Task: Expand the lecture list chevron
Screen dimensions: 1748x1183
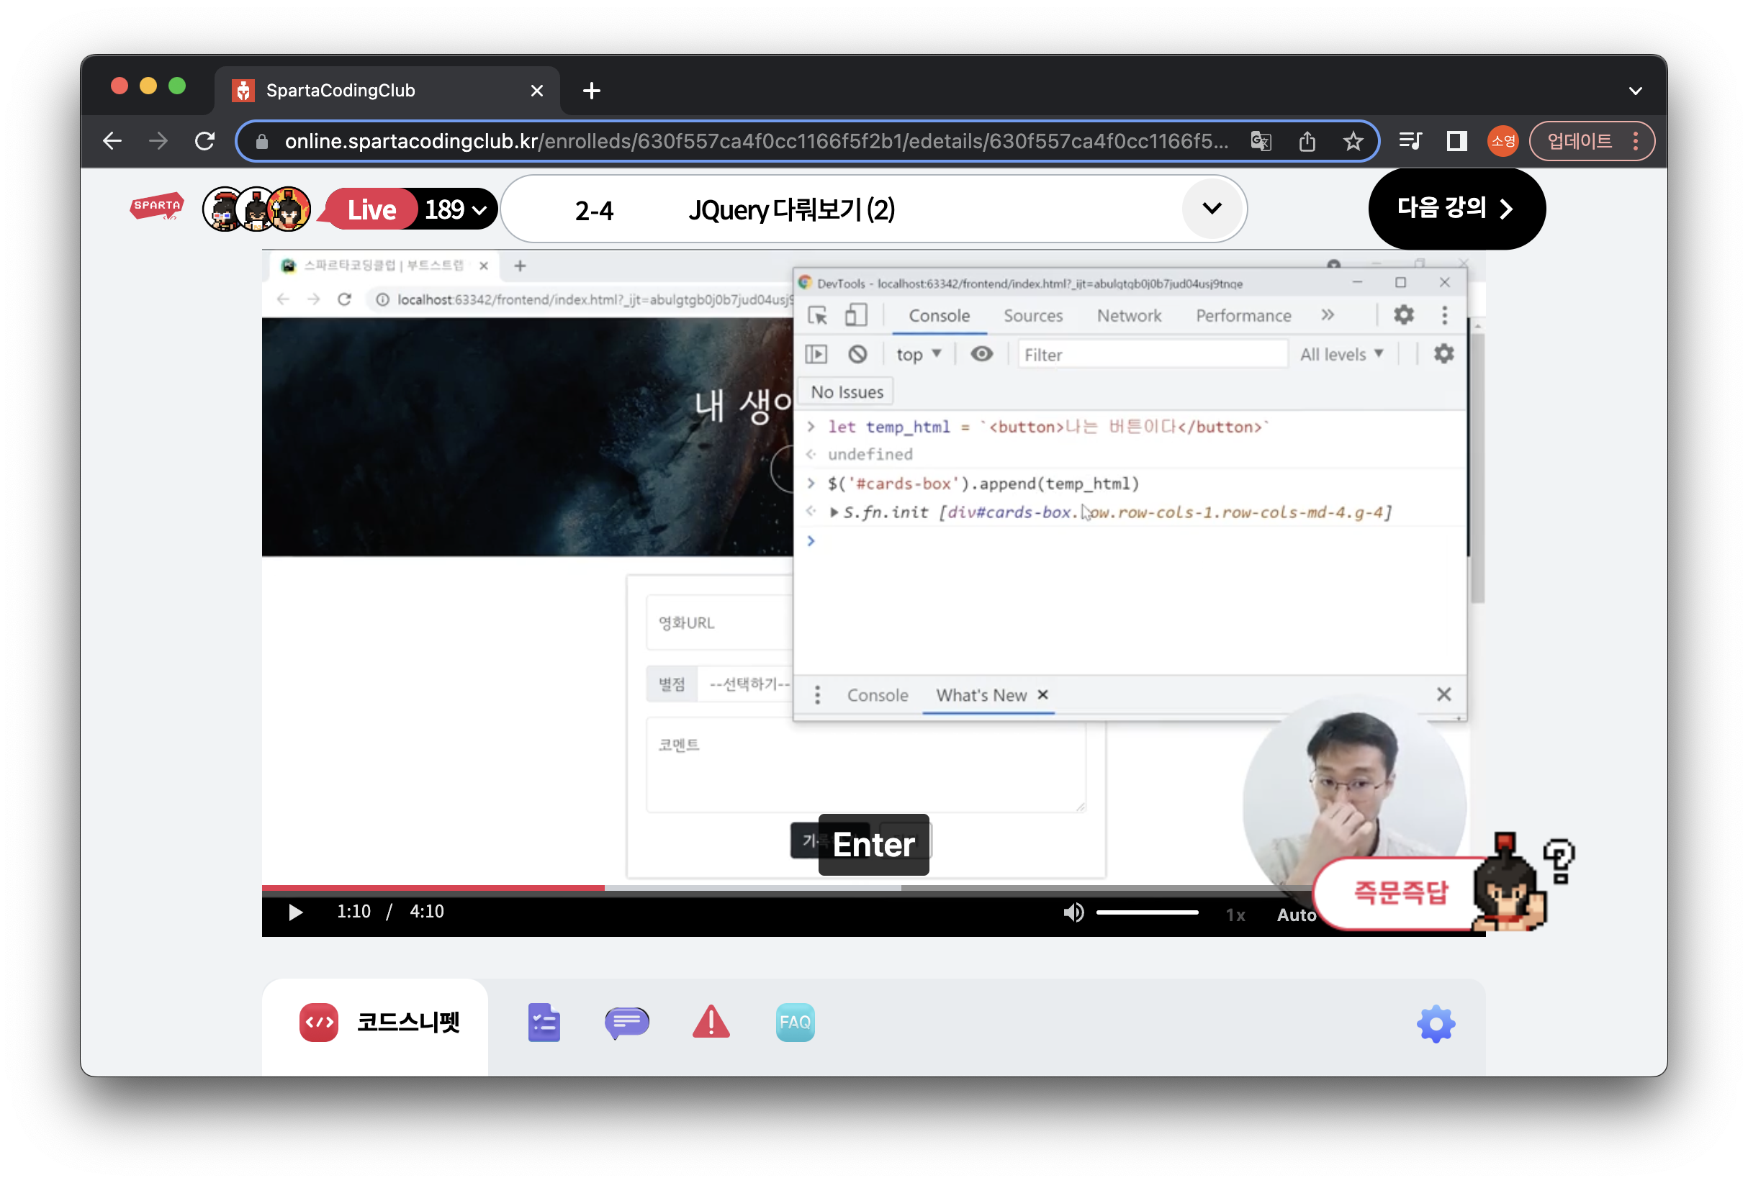Action: click(1212, 208)
